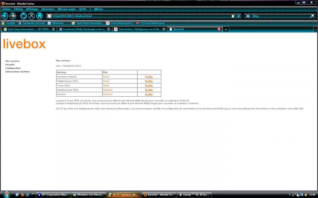Open the ? help menu
This screenshot has height=198, width=318.
90,9
